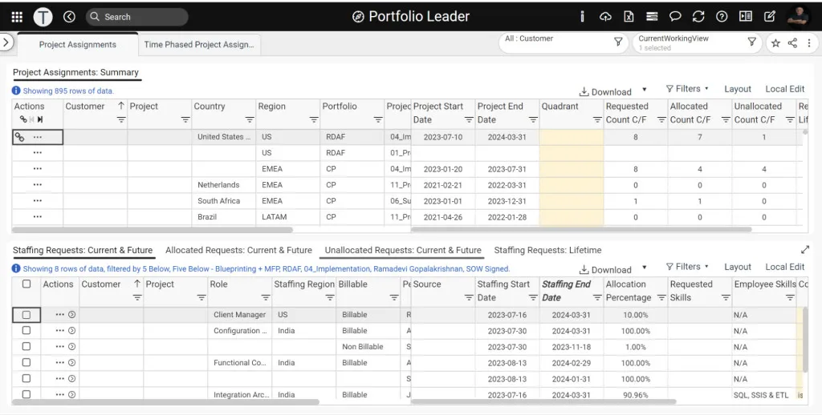This screenshot has width=822, height=415.
Task: Open Filters dropdown in summary section
Action: pyautogui.click(x=687, y=89)
